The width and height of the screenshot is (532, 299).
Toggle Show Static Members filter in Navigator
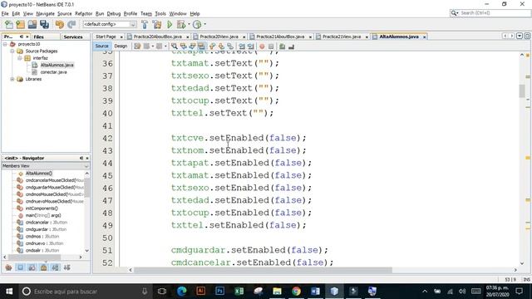click(32, 267)
